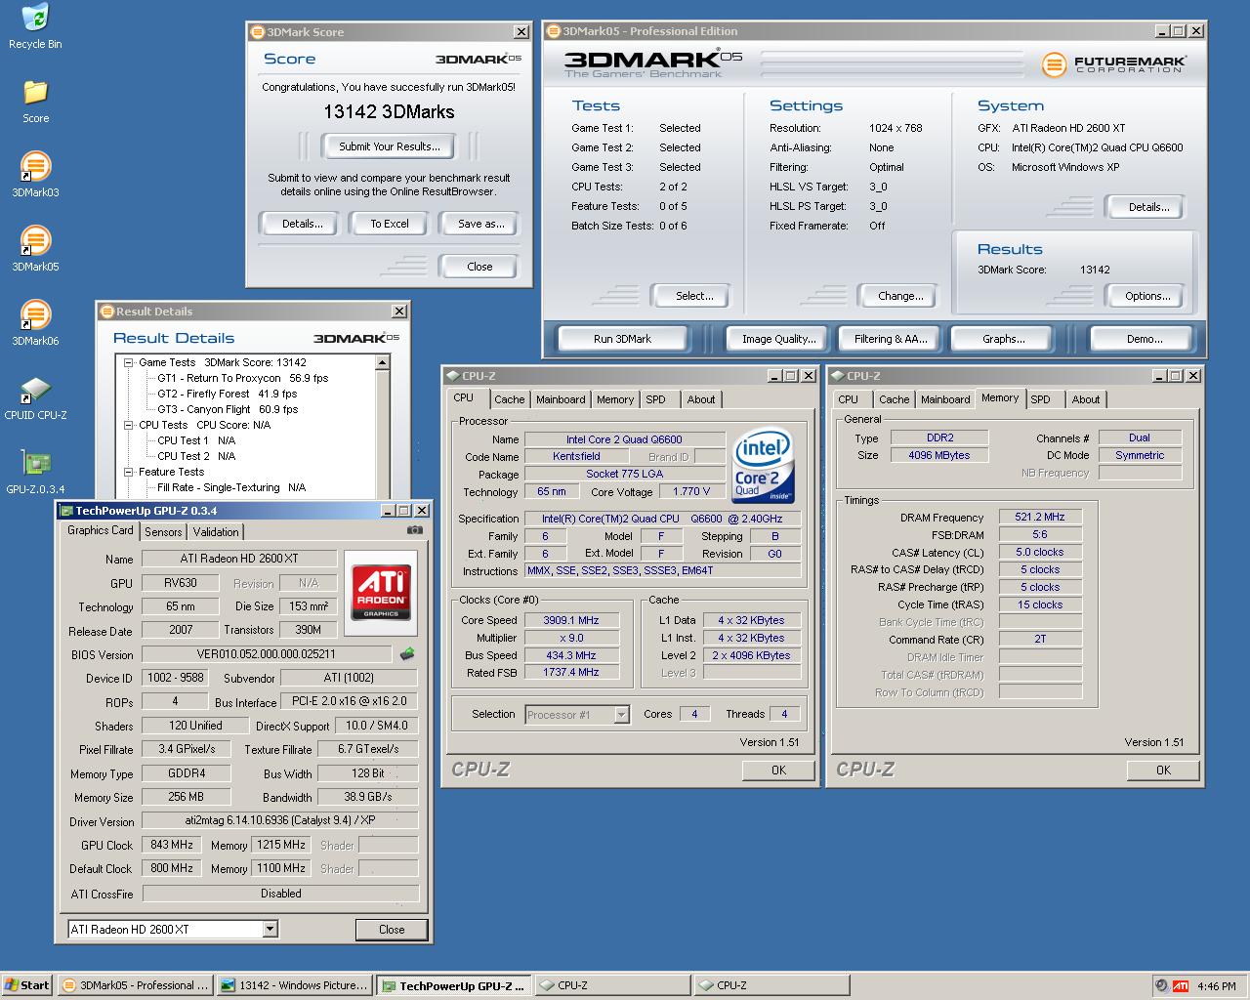
Task: Click the GPU-Z Close button at bottom
Action: point(392,930)
